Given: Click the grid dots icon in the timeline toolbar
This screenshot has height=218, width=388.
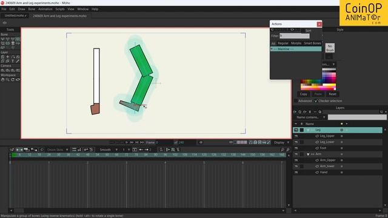Looking at the screenshot, I should click(x=74, y=150).
